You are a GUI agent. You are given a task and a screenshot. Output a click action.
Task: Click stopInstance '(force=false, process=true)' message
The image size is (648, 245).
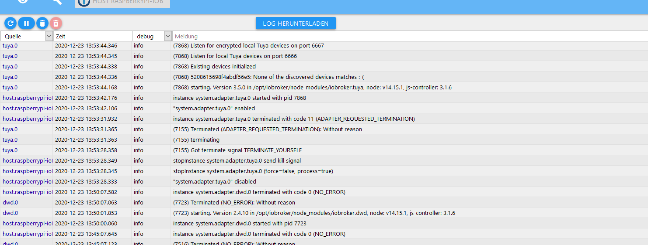[253, 171]
